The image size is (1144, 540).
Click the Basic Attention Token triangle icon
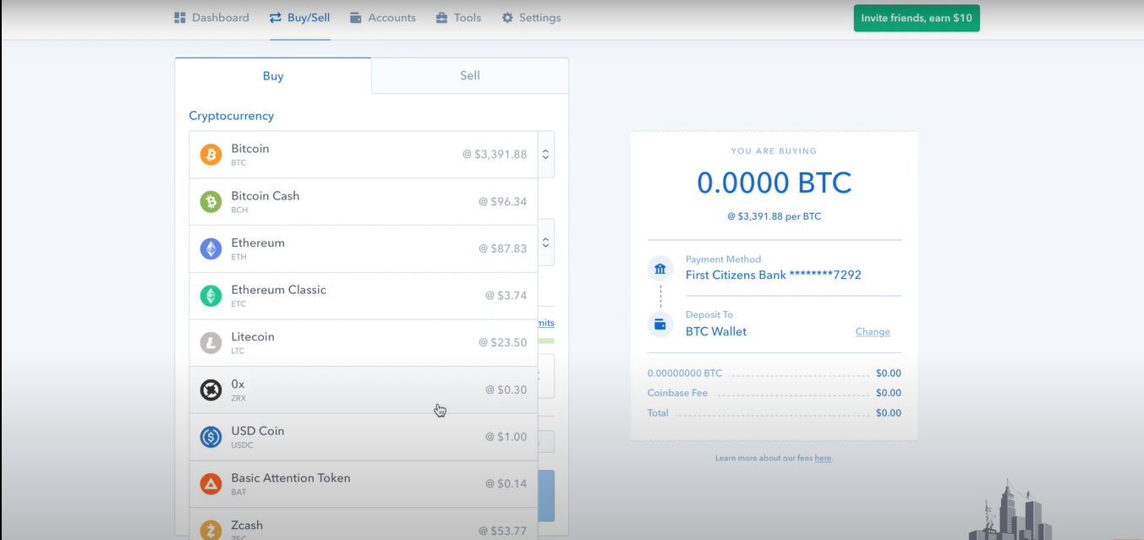[x=211, y=484]
